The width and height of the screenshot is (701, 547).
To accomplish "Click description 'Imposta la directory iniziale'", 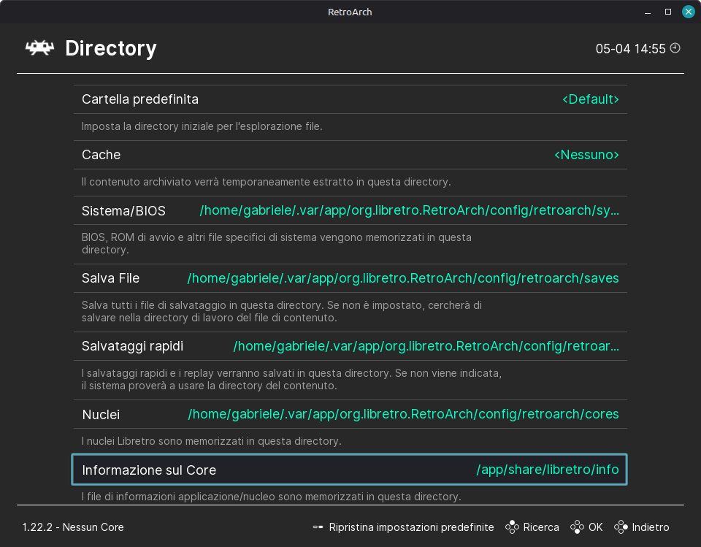I will point(202,126).
